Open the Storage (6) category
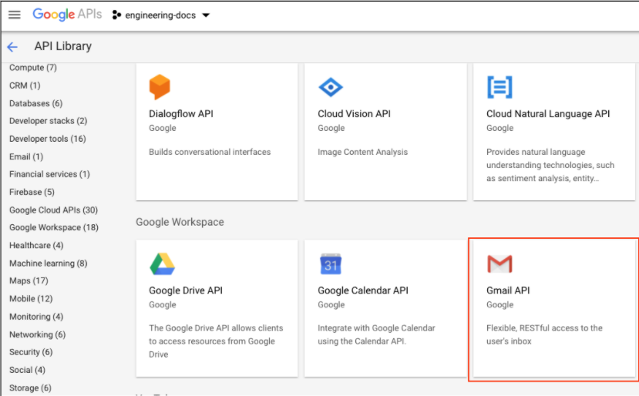639x396 pixels. point(30,388)
